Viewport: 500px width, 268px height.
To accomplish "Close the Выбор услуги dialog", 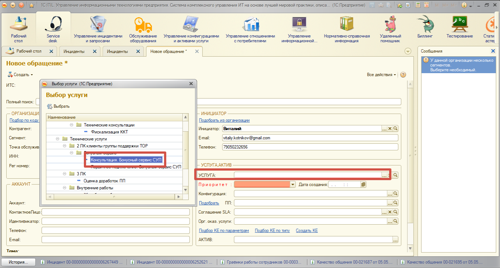I will 191,84.
